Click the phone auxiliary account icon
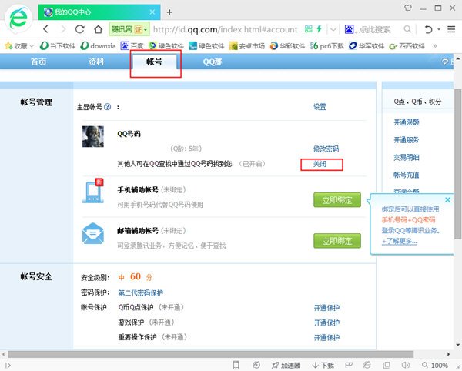The height and width of the screenshot is (371, 462). [x=93, y=191]
